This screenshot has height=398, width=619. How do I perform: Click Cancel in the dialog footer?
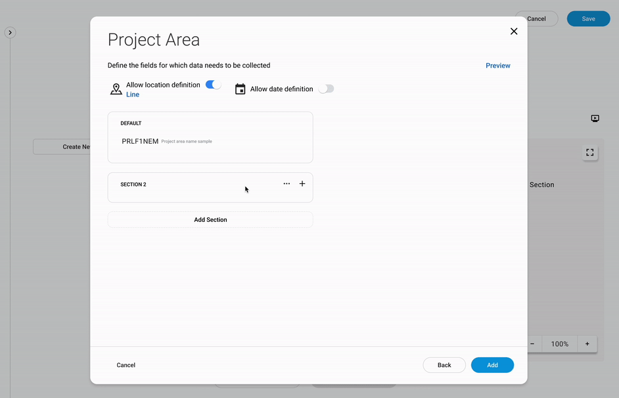pyautogui.click(x=126, y=365)
